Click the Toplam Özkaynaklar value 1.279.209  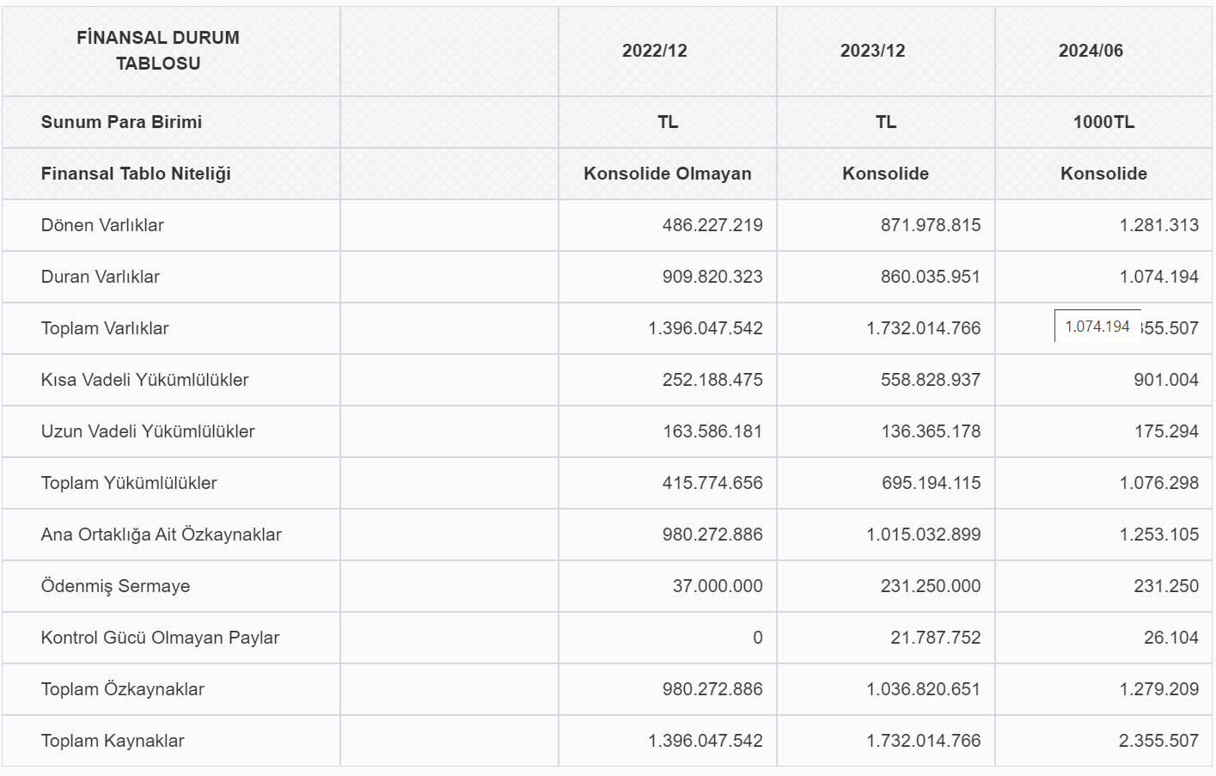click(x=1158, y=689)
